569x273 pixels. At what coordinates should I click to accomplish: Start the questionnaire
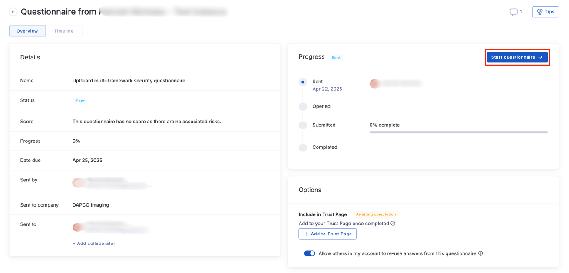517,57
